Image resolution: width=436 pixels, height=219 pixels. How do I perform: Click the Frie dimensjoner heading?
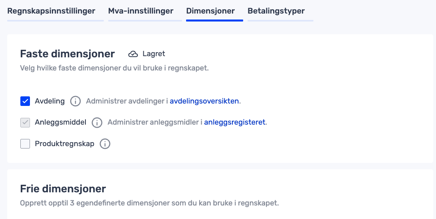63,188
